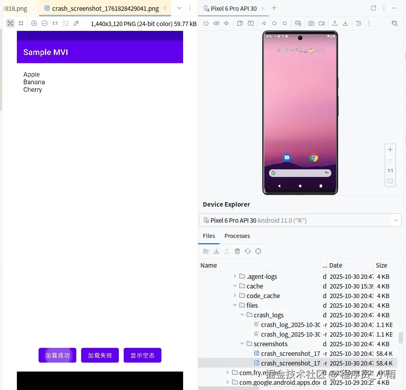Click the Device Explorer panel title
Screen dimensions: 406x390
click(226, 204)
